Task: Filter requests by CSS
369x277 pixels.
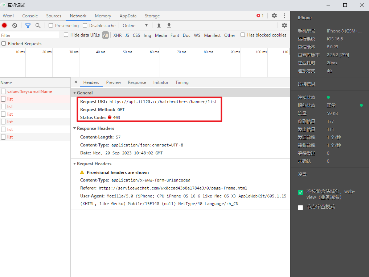Action: point(136,35)
